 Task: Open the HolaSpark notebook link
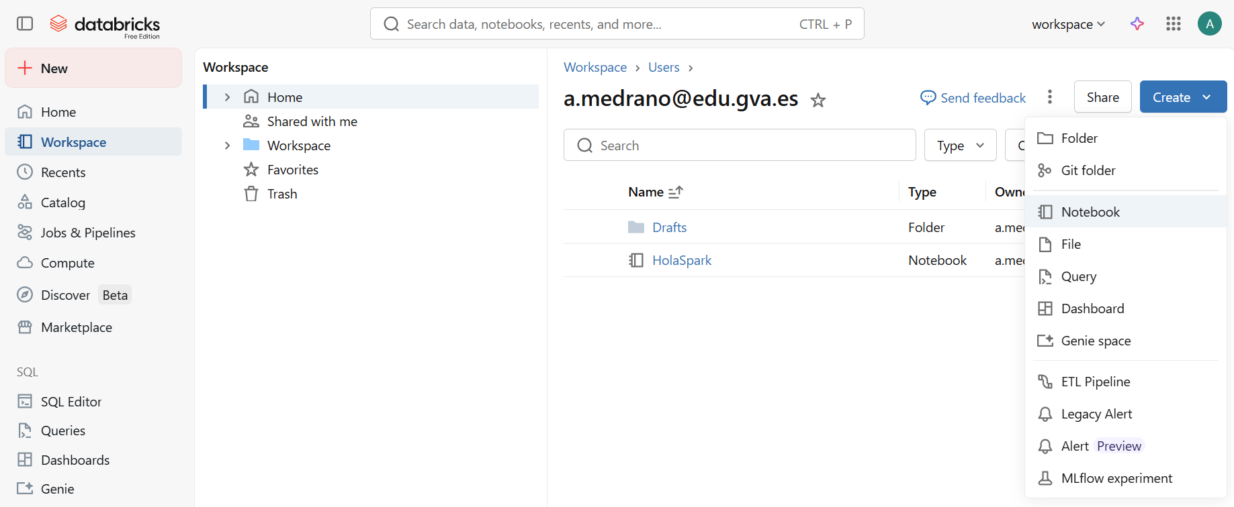point(682,260)
